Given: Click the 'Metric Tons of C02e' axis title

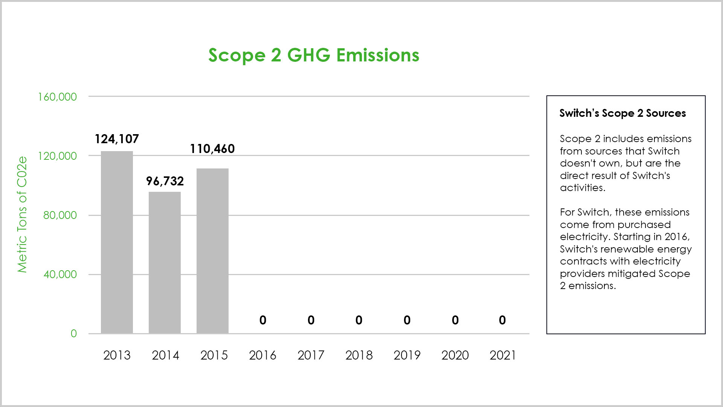Looking at the screenshot, I should click(22, 214).
